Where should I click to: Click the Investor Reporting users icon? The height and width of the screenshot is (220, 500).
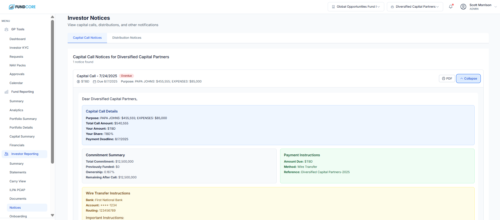(7, 154)
